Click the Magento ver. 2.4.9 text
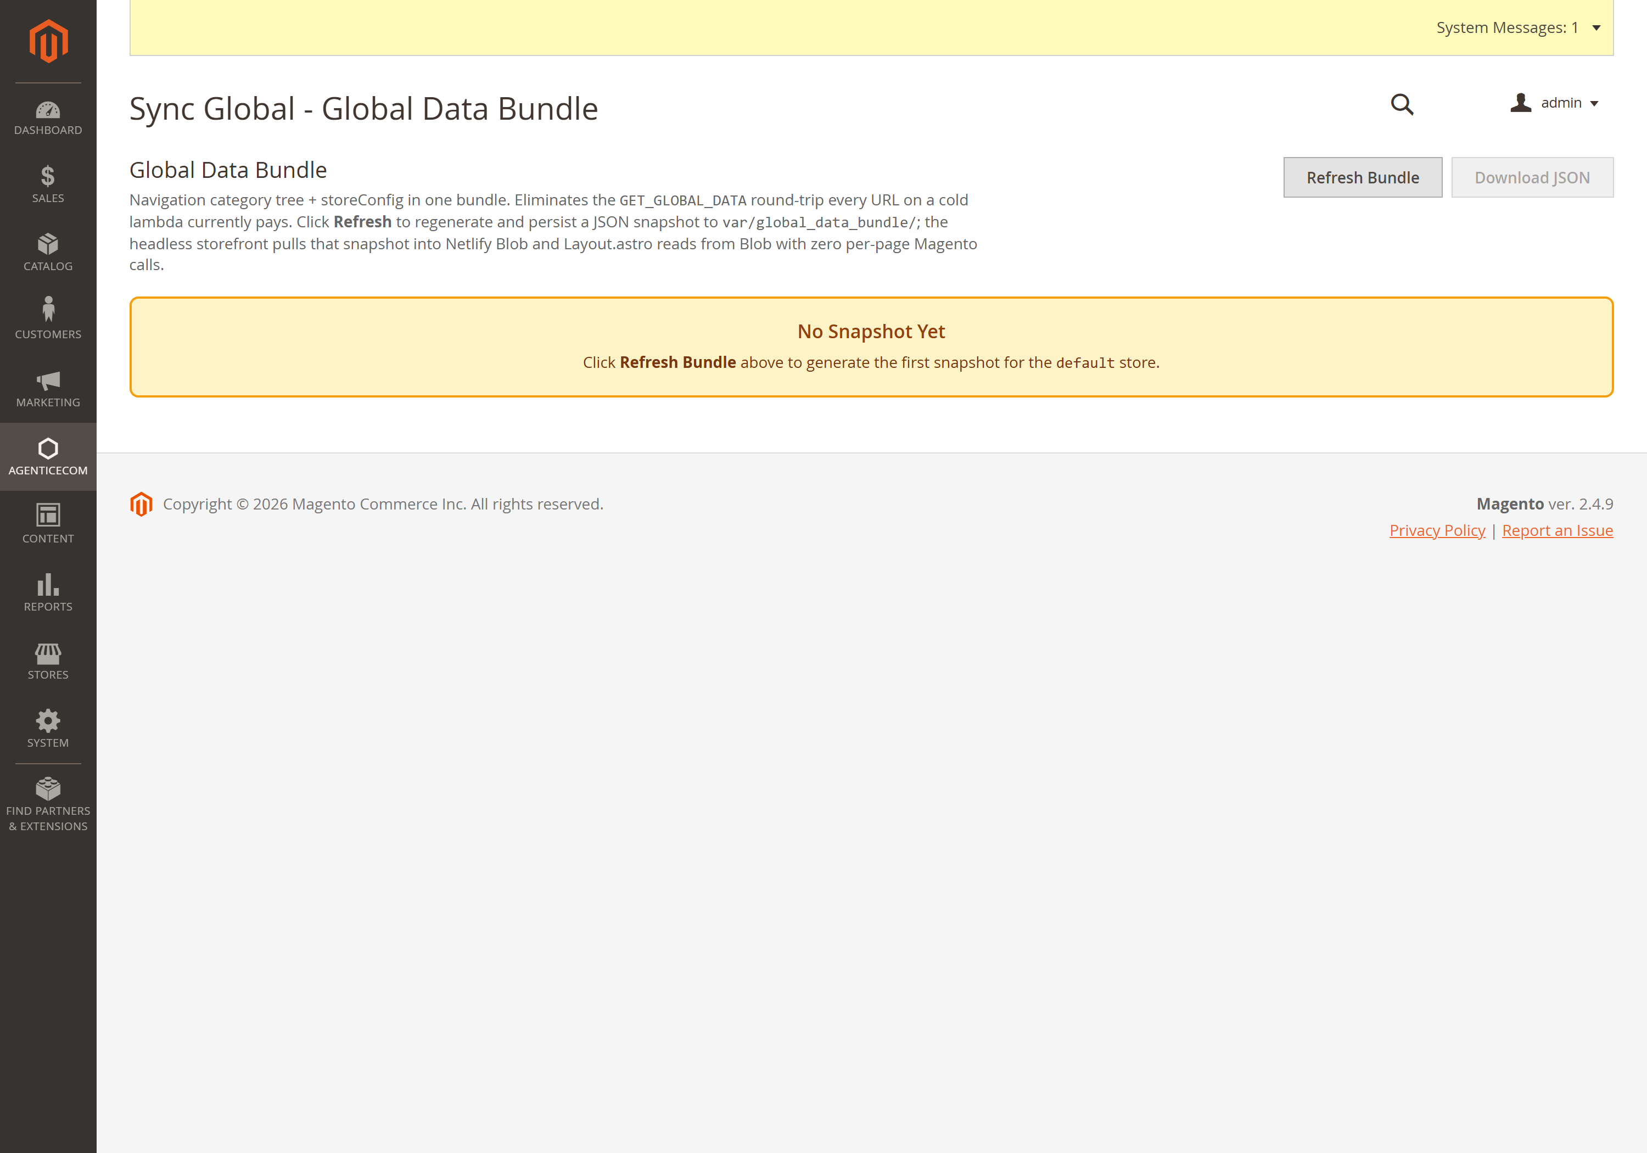Screen dimensions: 1647x1153 tap(1544, 503)
